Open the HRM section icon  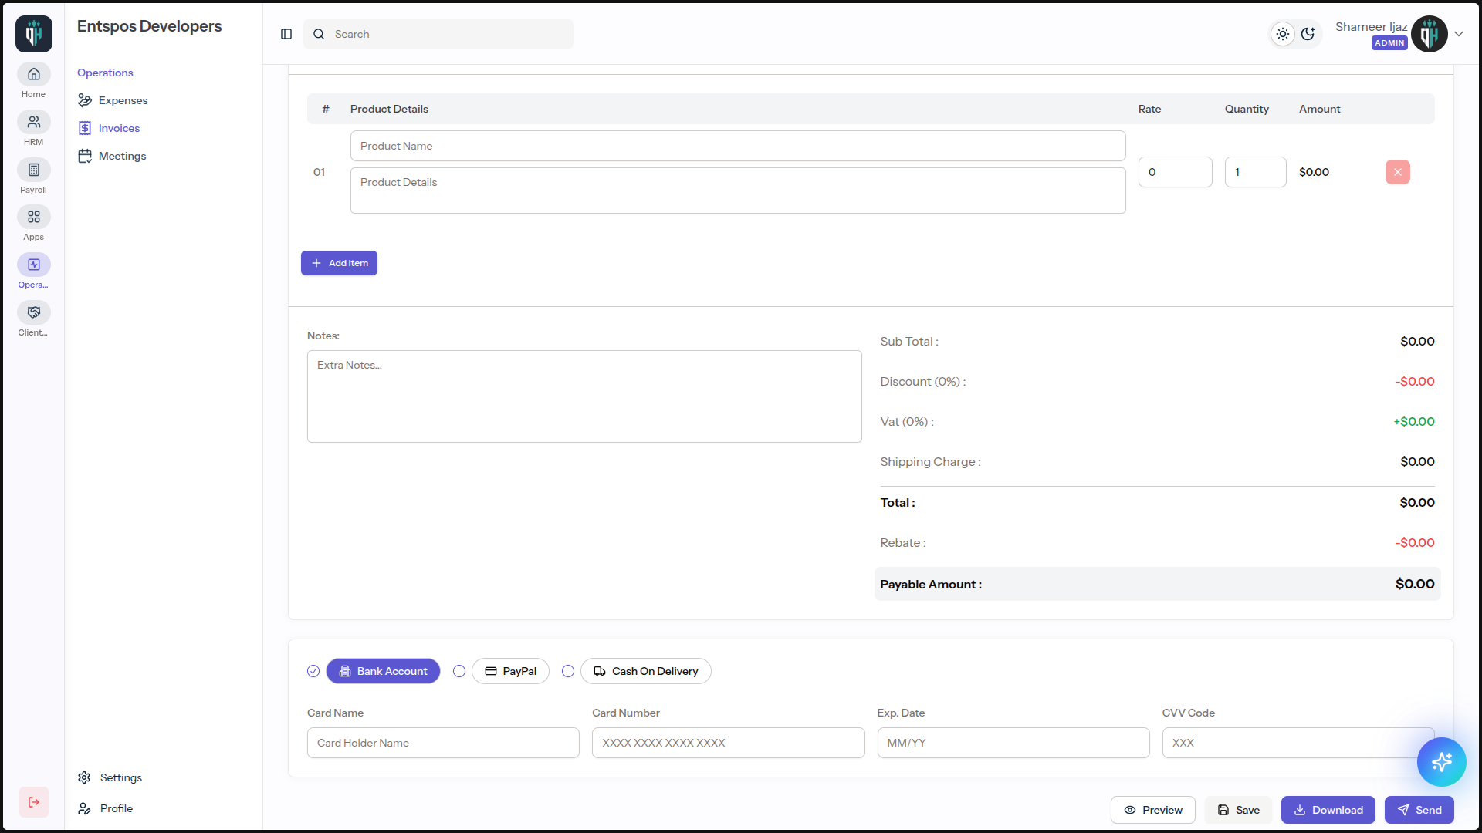[34, 122]
